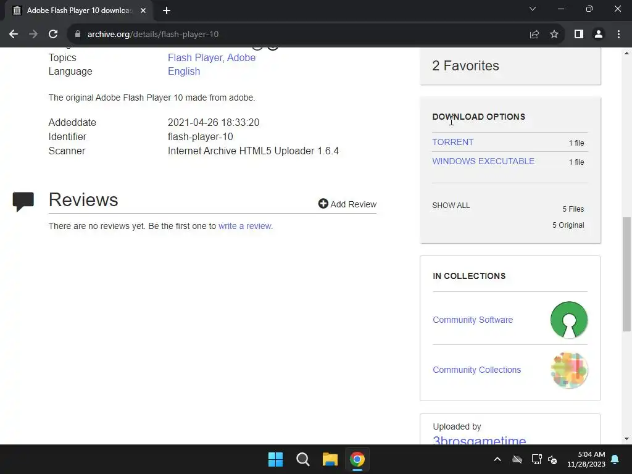
Task: Click the IN COLLECTIONS heading
Action: click(469, 276)
